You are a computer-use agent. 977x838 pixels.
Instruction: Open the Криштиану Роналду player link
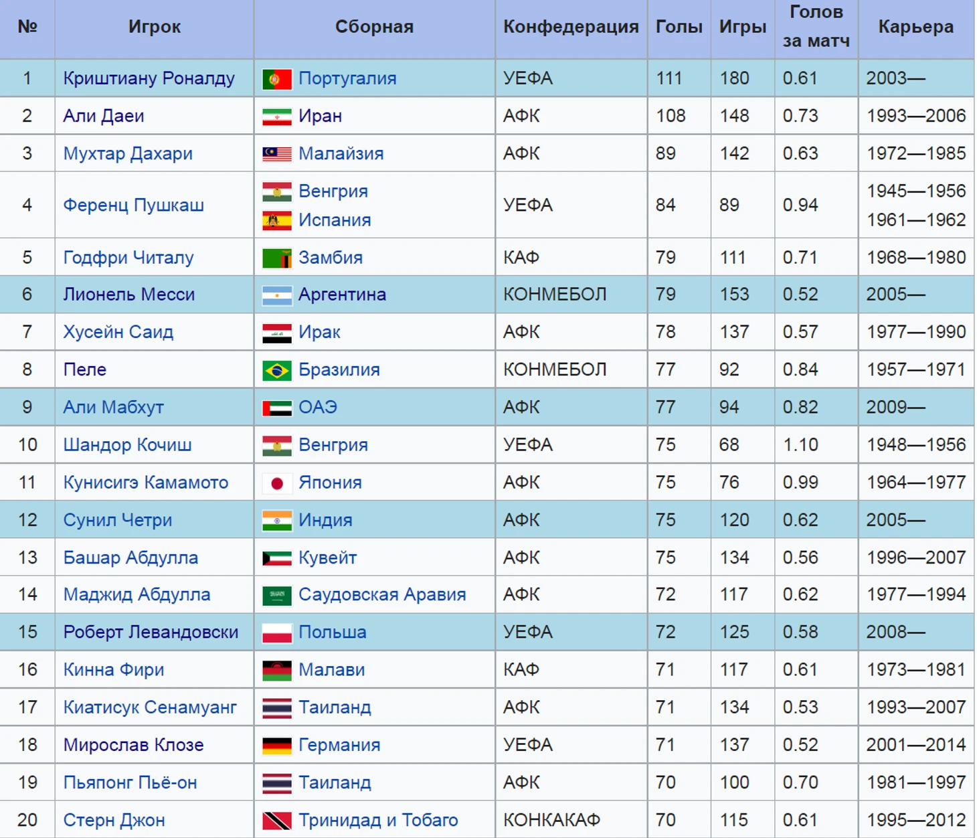pos(149,78)
